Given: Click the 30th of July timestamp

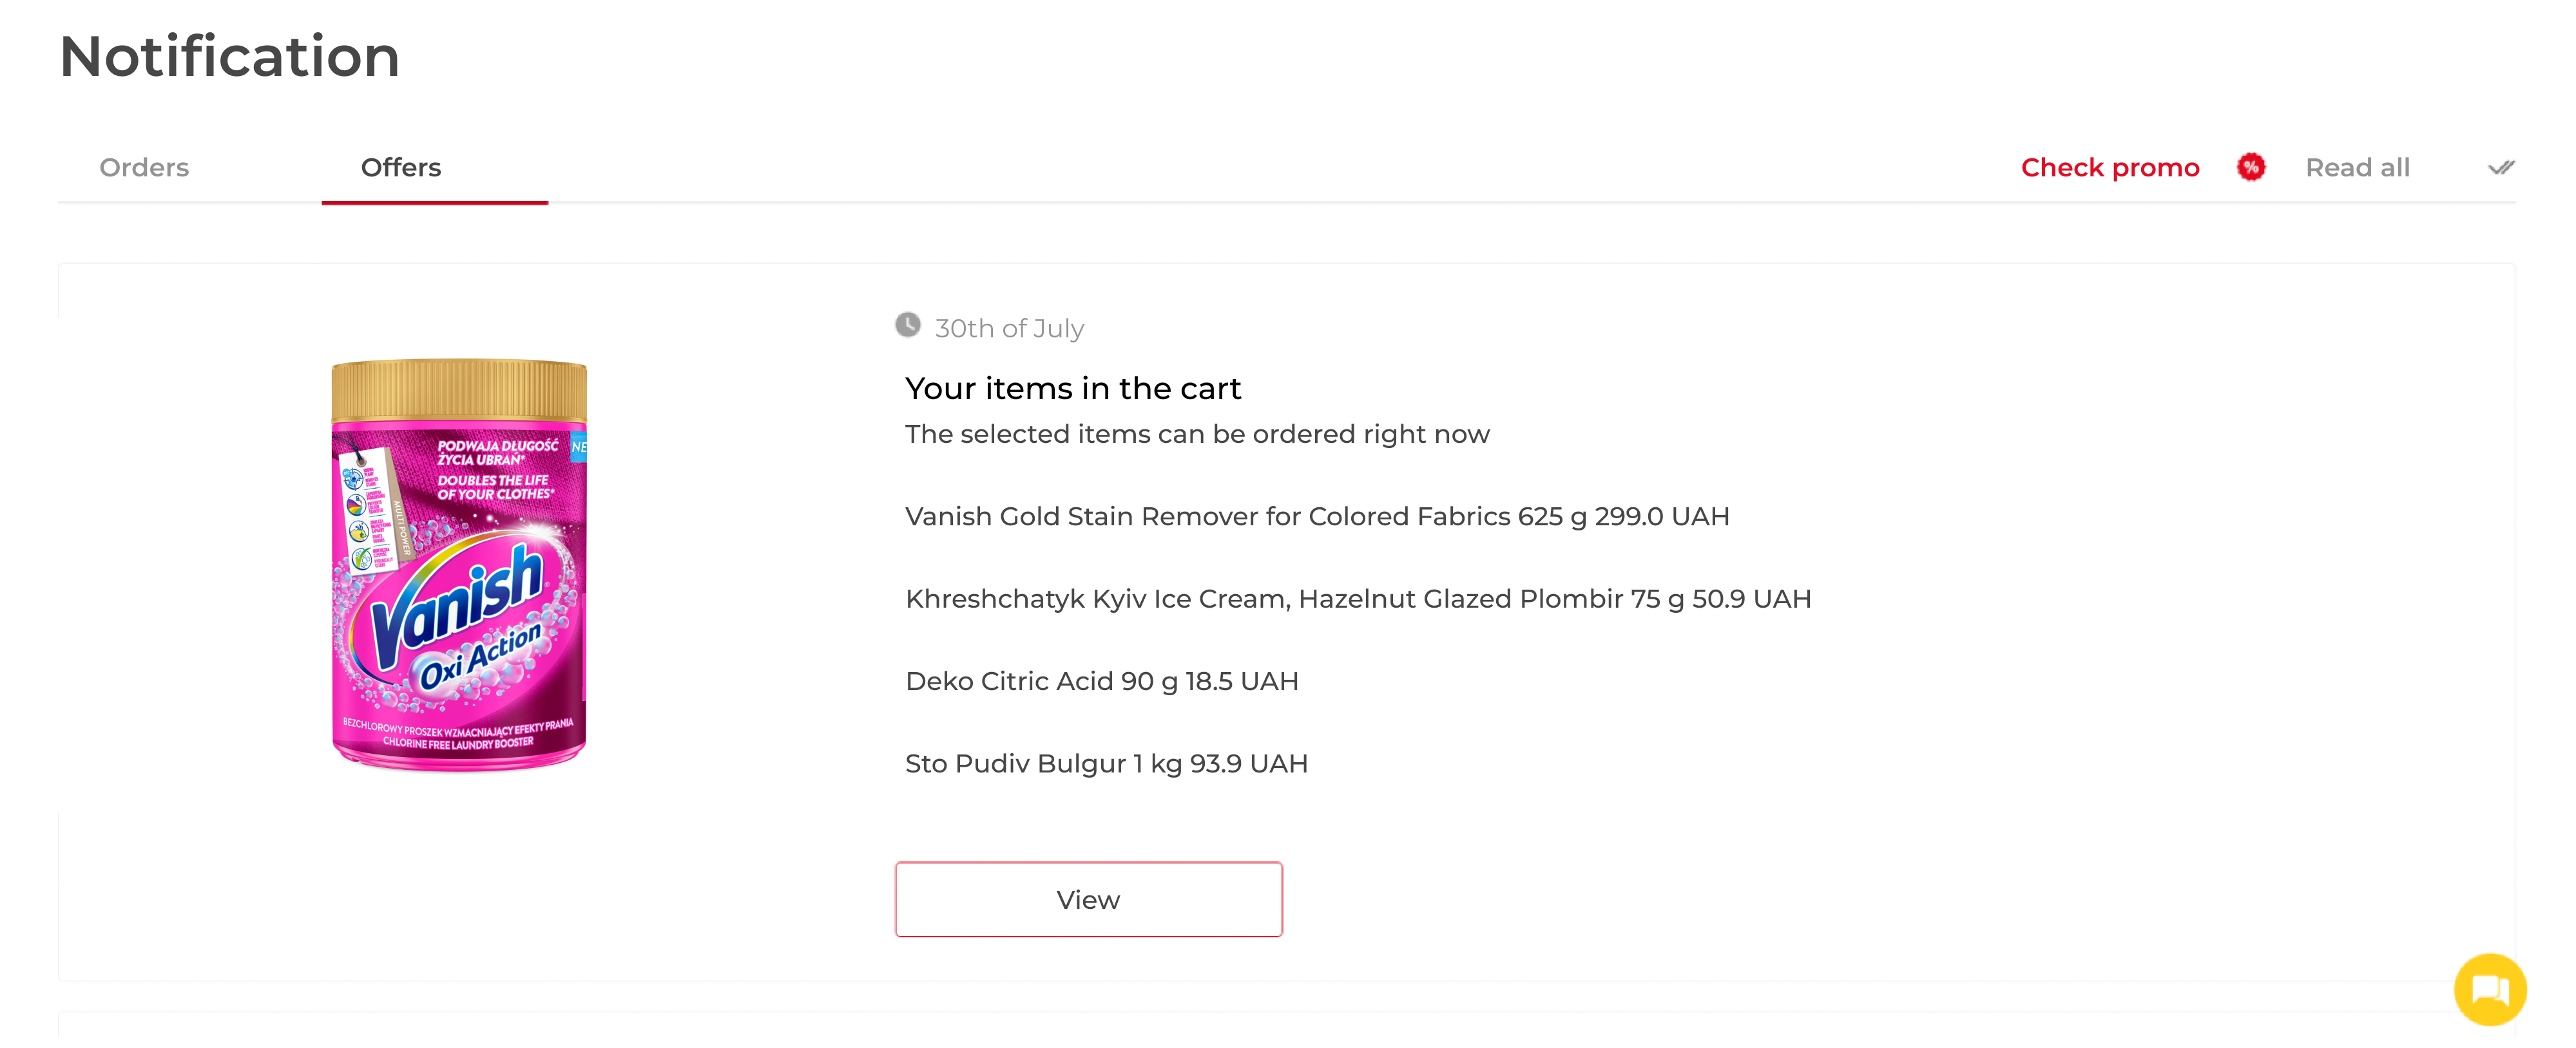Looking at the screenshot, I should [1008, 328].
